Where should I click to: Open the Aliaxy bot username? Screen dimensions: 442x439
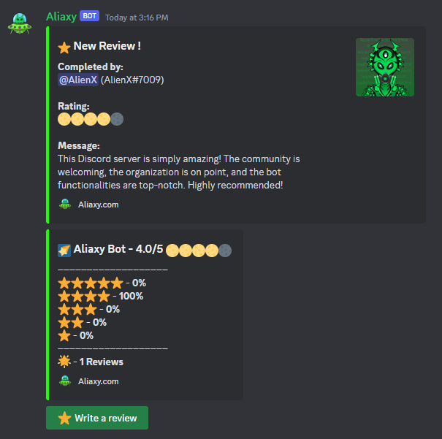coord(61,17)
